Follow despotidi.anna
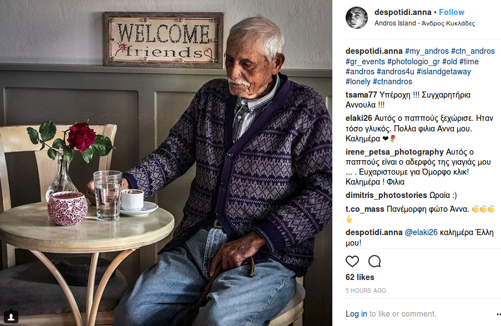This screenshot has height=326, width=501. pos(451,12)
